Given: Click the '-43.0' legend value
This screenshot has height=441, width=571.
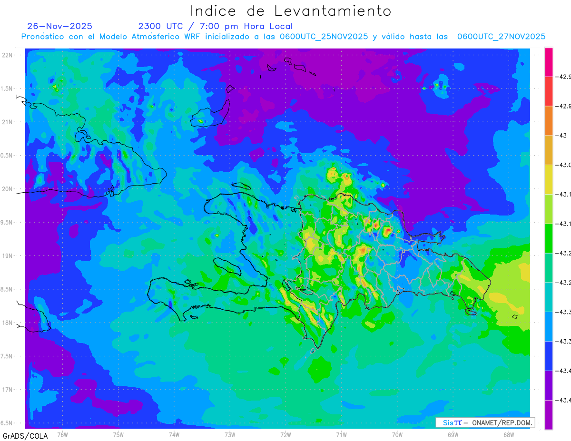Looking at the screenshot, I should tap(564, 165).
